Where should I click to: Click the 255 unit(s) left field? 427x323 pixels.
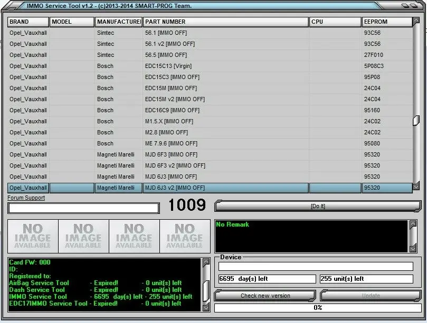coord(366,279)
